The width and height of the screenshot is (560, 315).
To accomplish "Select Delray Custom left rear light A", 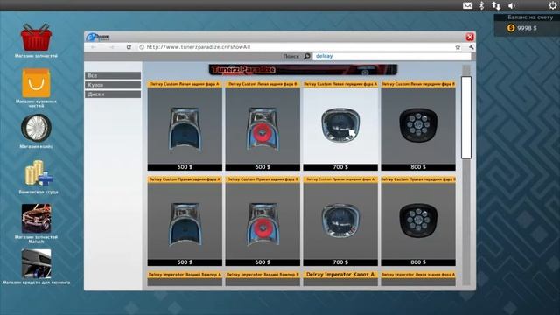I will (185, 126).
